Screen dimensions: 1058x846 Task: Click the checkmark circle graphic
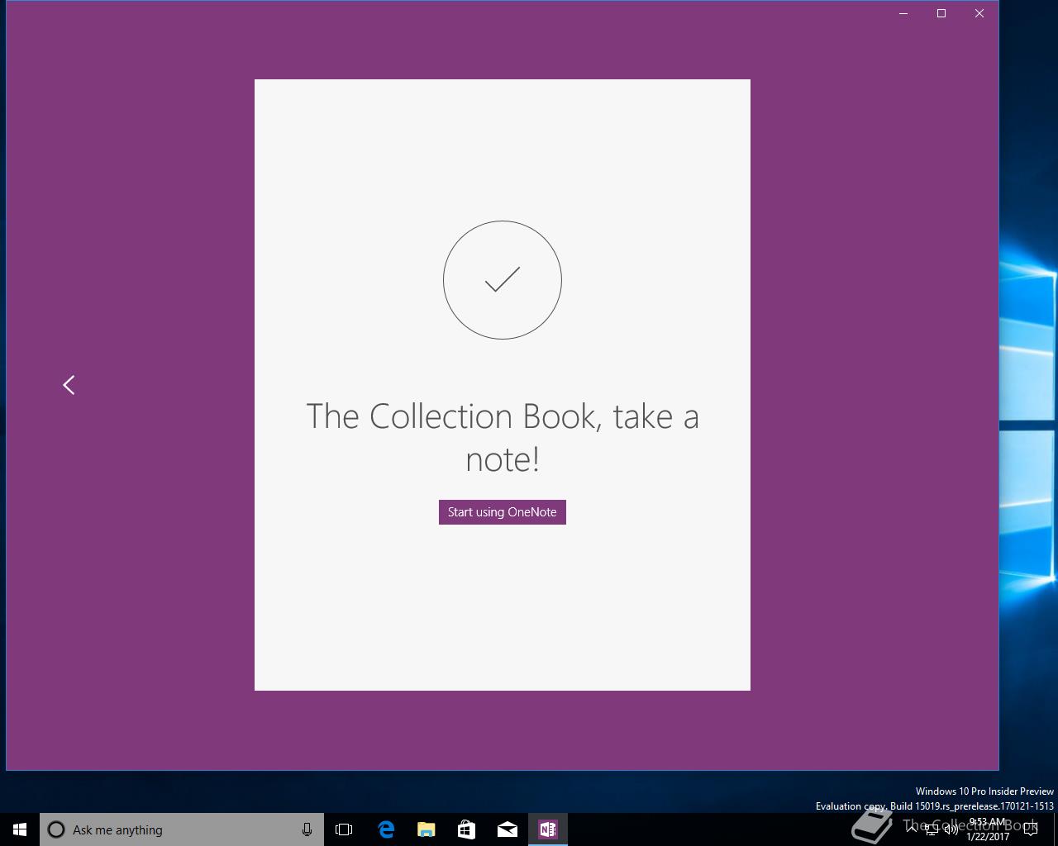(503, 280)
